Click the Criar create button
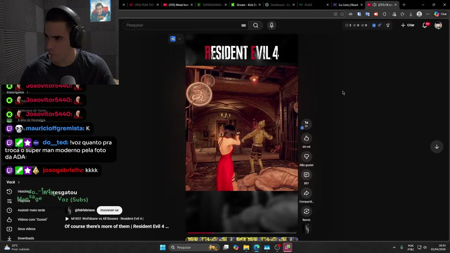Image resolution: width=450 pixels, height=253 pixels. click(407, 25)
